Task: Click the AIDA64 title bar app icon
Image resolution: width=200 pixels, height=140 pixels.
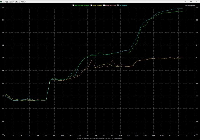Action: point(1,2)
